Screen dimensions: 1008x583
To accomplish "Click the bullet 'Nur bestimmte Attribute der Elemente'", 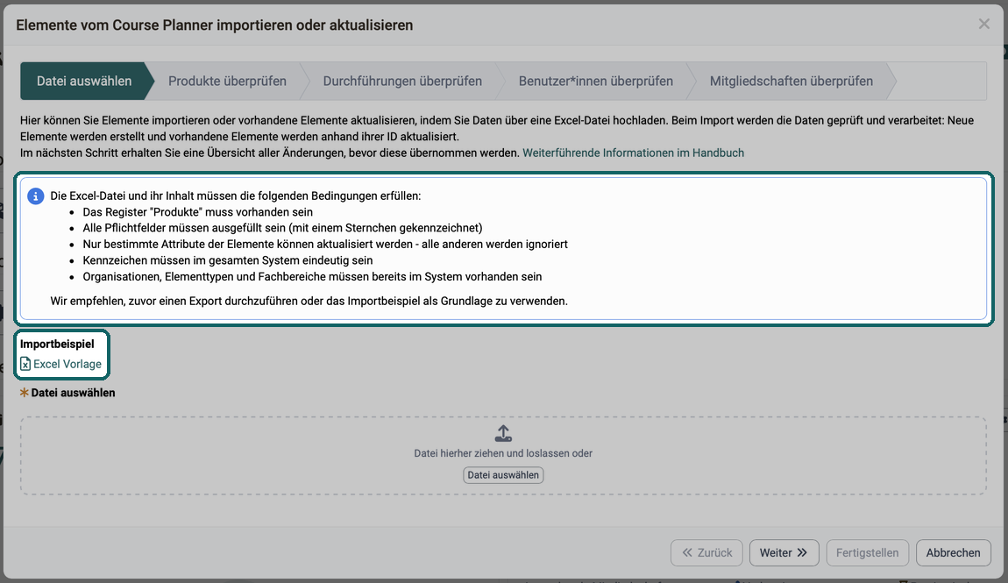I will pyautogui.click(x=324, y=245).
